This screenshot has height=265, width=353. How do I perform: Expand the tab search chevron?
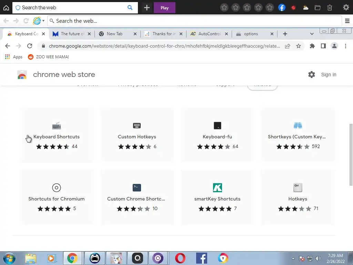point(312,34)
